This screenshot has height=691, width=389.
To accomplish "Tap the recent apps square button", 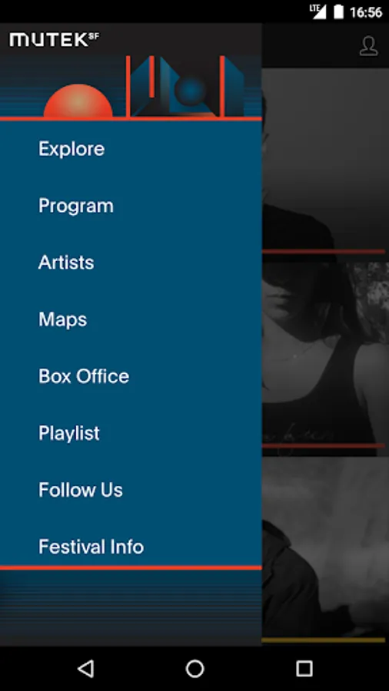I will pyautogui.click(x=304, y=668).
